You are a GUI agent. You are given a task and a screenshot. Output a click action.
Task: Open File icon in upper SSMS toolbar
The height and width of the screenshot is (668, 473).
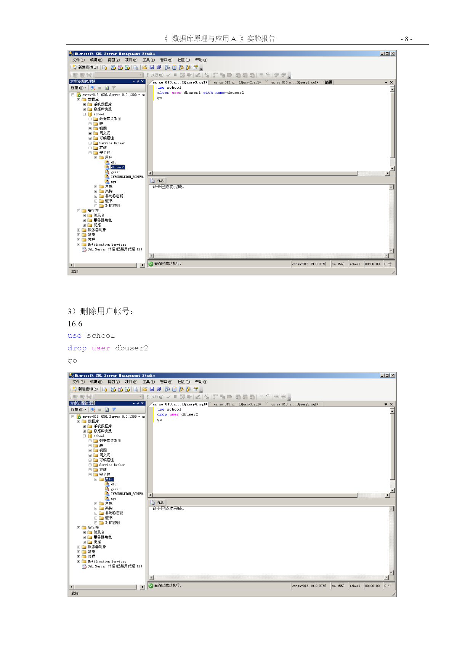pyautogui.click(x=145, y=67)
